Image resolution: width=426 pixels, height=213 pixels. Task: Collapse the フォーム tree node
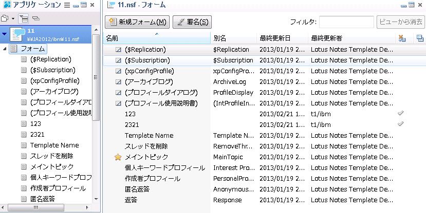coord(5,49)
